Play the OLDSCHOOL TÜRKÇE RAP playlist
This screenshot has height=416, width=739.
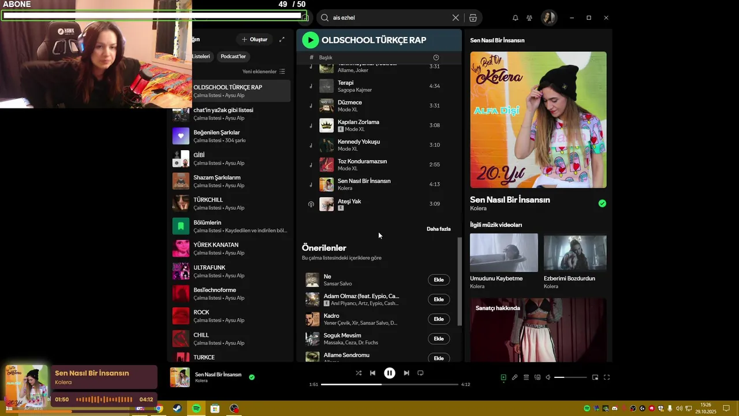(310, 40)
